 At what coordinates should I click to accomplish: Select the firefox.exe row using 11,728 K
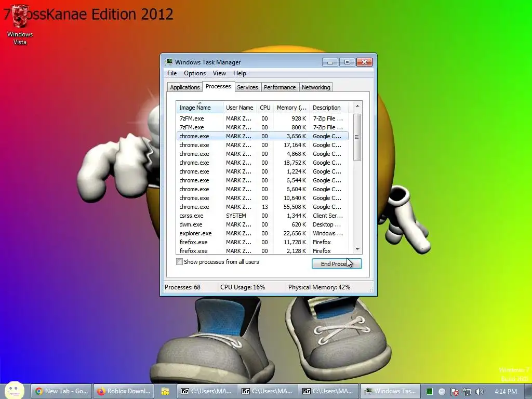pyautogui.click(x=262, y=242)
